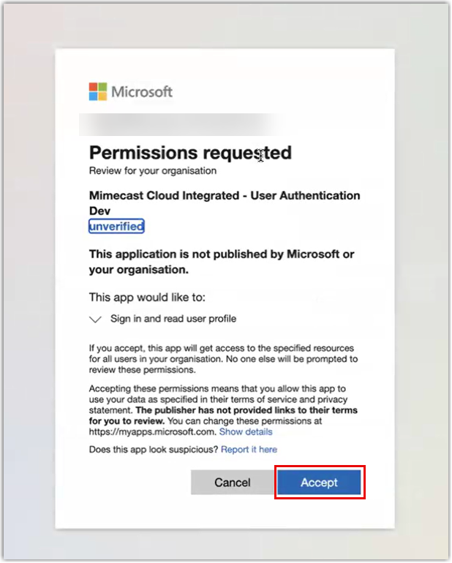Click the 'Review for your organisation' subtitle

click(x=153, y=171)
